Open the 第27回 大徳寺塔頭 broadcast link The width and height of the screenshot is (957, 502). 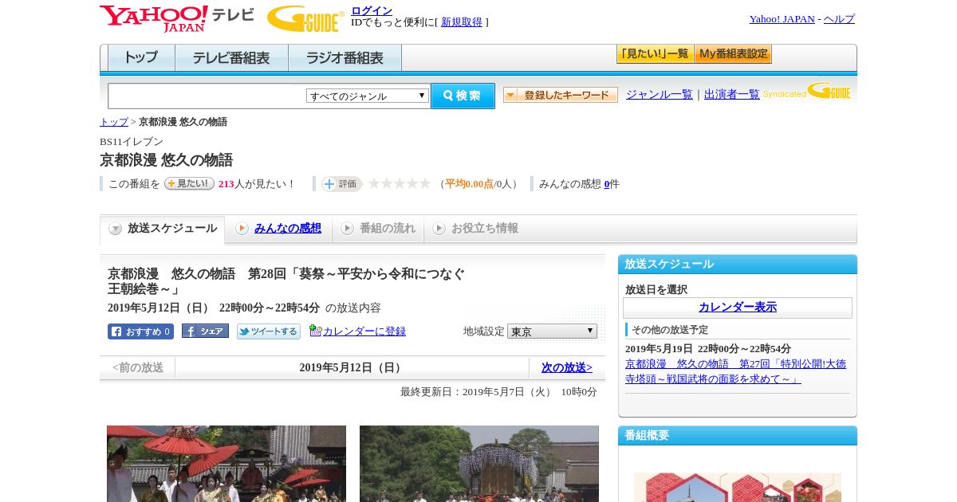[x=735, y=371]
